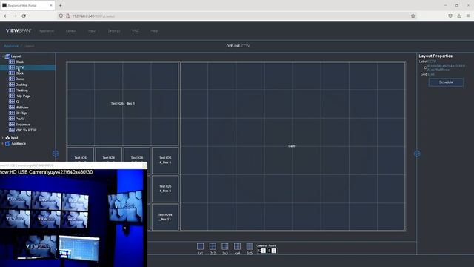Viewport: 474px width, 267px height.
Task: Apply the 2x2 grid preset
Action: pyautogui.click(x=213, y=247)
